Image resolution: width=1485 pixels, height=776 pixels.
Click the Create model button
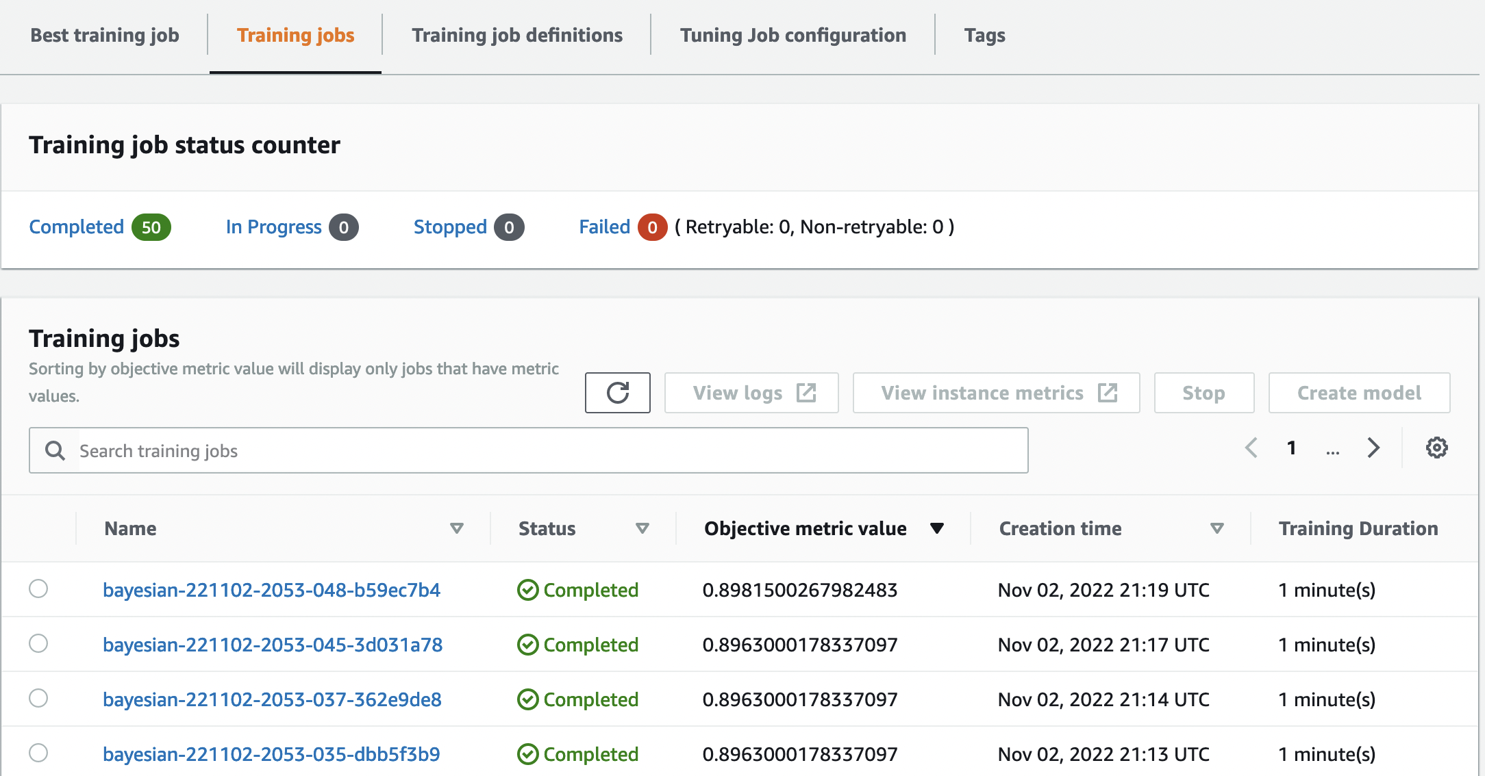1358,393
